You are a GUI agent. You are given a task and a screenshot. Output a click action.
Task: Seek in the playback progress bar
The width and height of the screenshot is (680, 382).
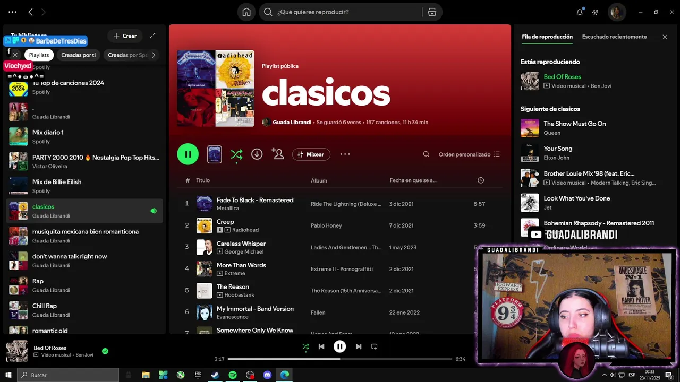(340, 359)
